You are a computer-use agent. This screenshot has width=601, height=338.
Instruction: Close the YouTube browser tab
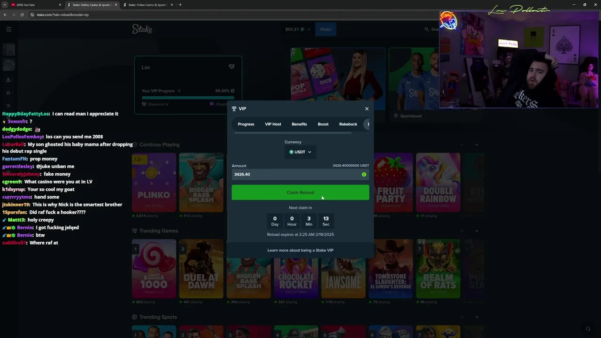[x=60, y=5]
